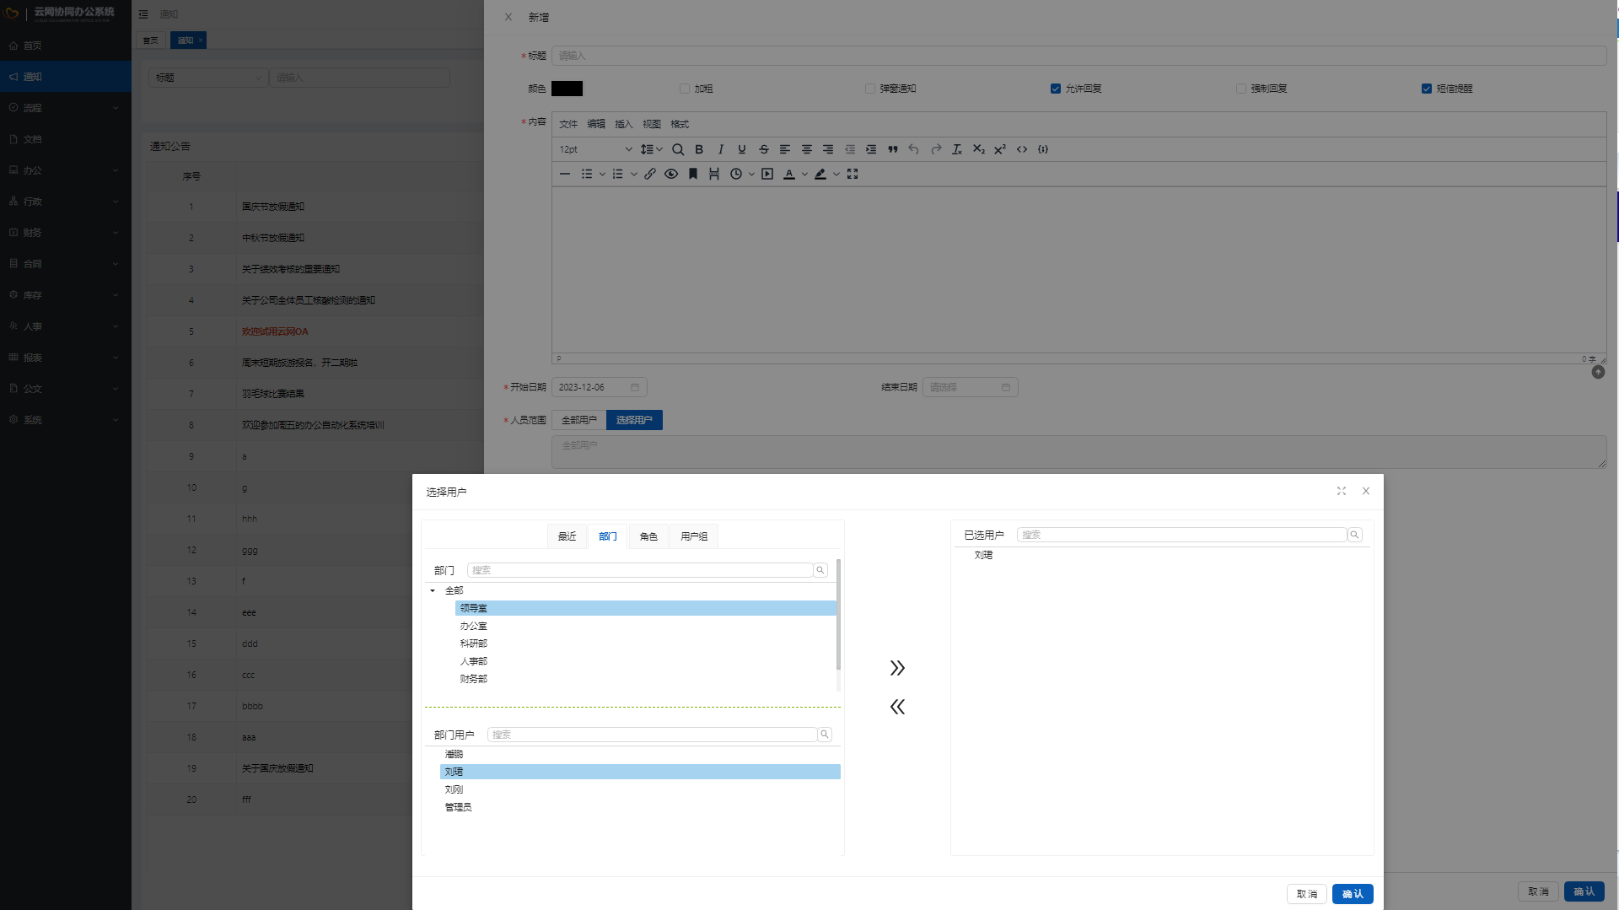Open the 插入 editor menu

624,124
